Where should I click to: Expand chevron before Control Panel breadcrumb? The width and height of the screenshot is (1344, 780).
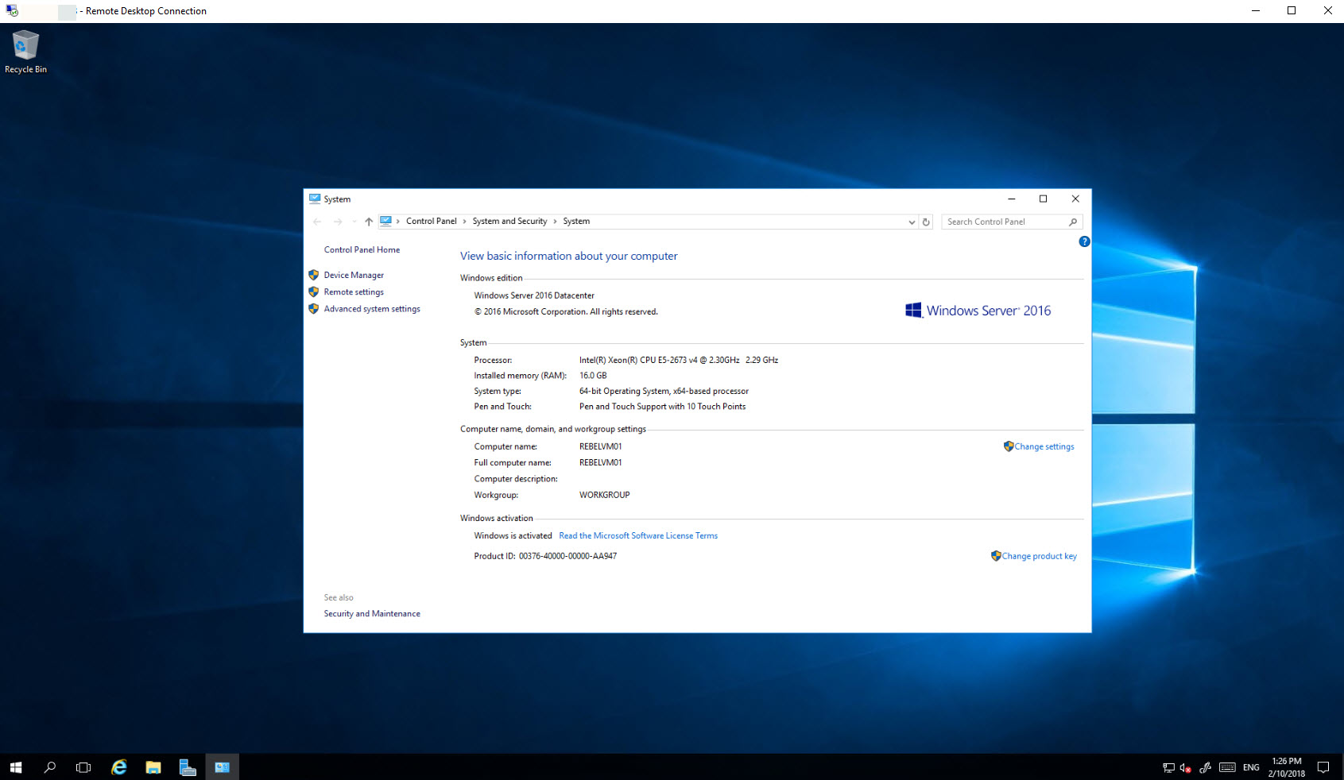[x=398, y=222]
